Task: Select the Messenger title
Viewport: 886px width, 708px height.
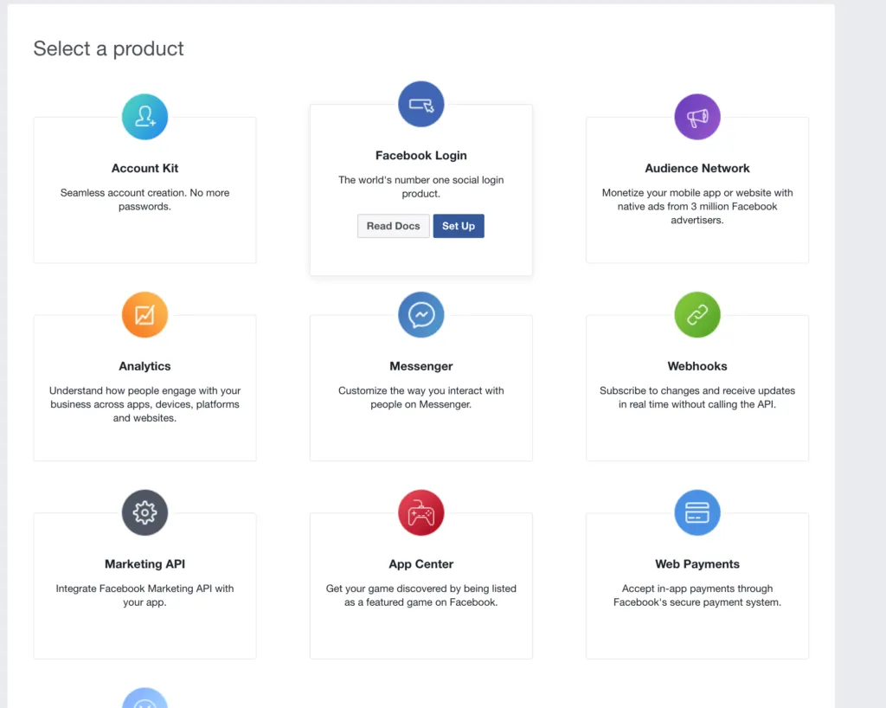Action: pos(421,366)
